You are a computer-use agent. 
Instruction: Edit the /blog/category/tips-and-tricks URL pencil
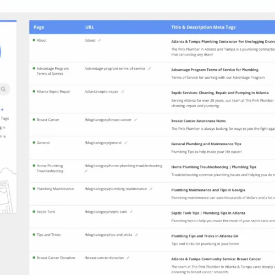coord(136,235)
